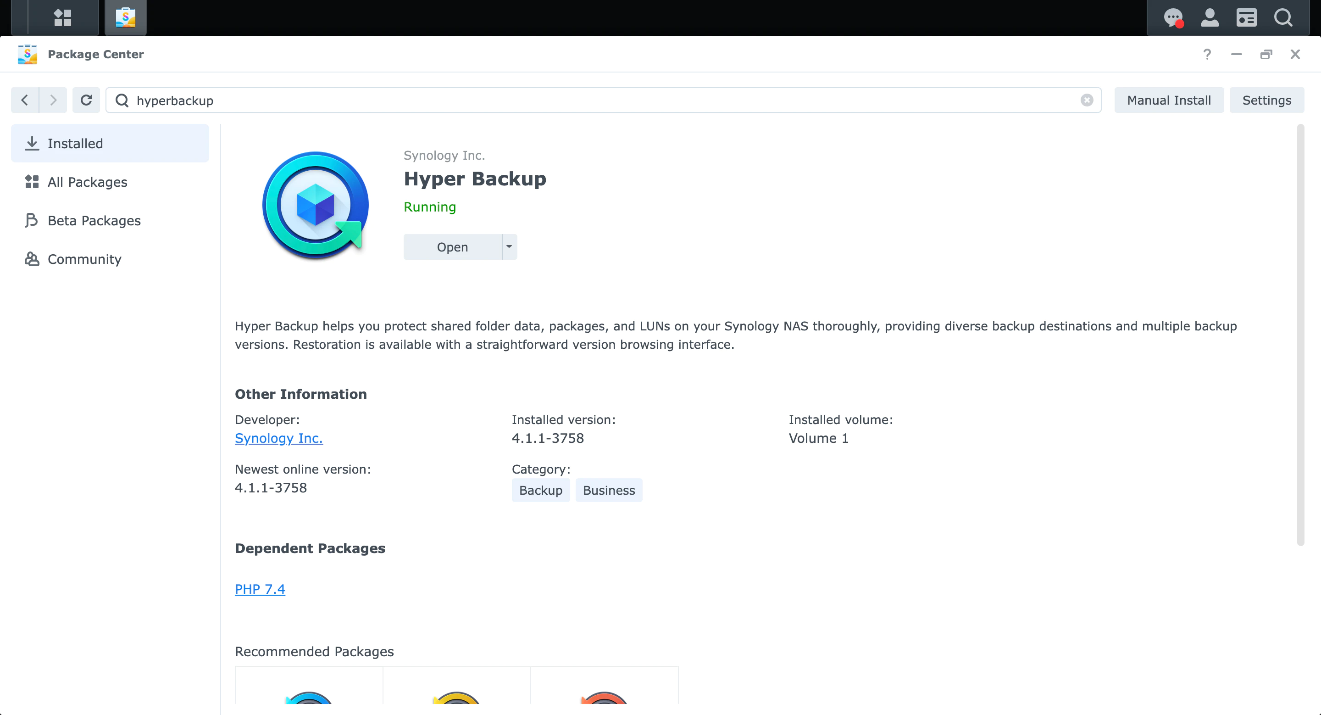Viewport: 1321px width, 715px height.
Task: Minimize the Package Center window
Action: [x=1237, y=54]
